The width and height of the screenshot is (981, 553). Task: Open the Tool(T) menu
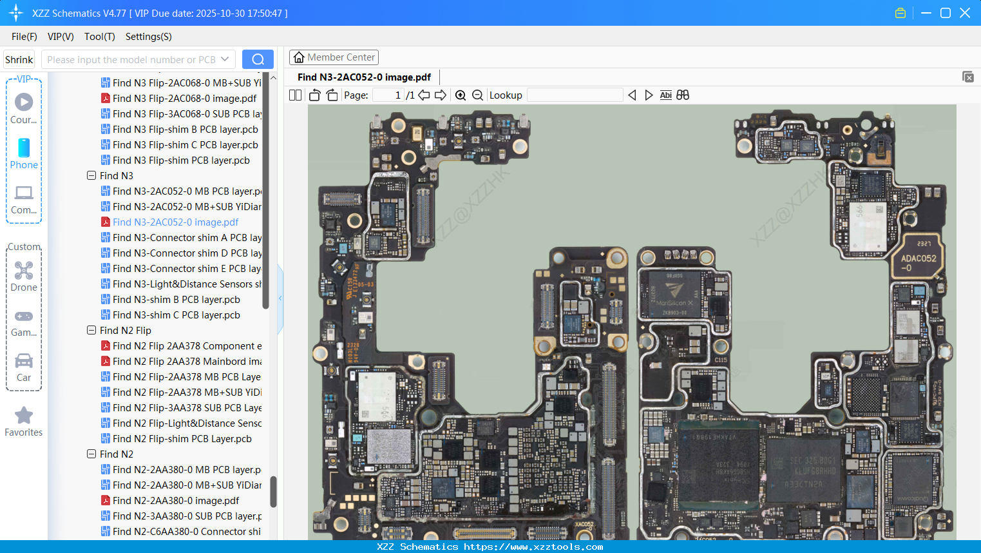[x=100, y=37]
